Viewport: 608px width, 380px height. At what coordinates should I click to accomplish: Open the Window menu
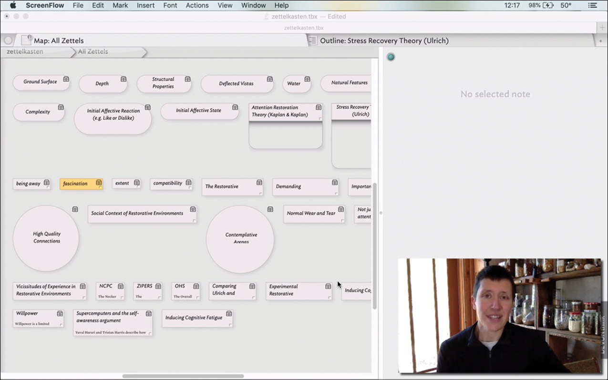253,5
